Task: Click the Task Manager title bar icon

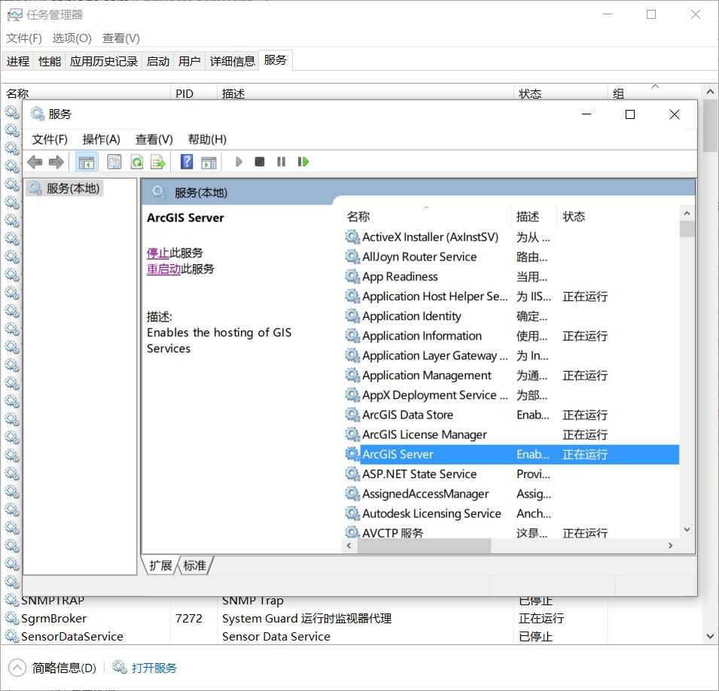Action: [14, 15]
